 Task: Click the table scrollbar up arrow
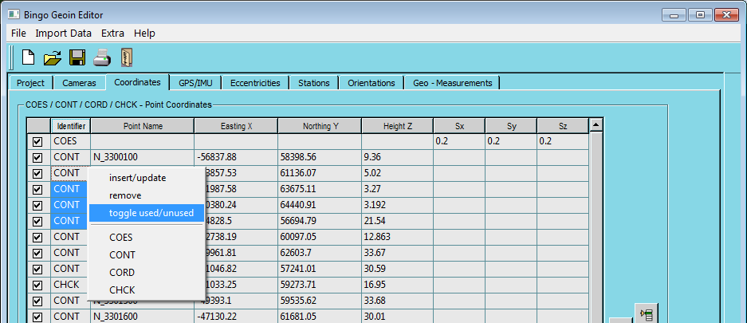(x=596, y=125)
